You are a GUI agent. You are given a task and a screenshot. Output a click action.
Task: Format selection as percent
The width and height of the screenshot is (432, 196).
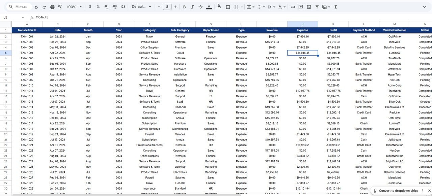coord(98,7)
